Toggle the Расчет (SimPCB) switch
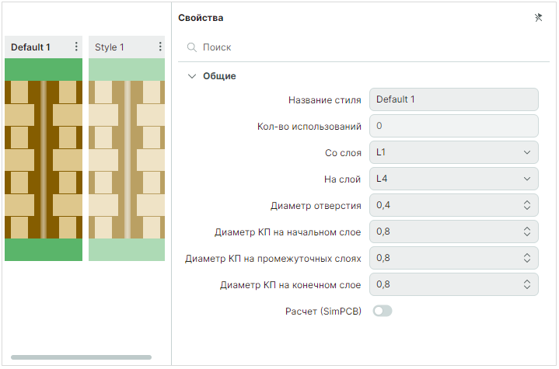 coord(383,311)
